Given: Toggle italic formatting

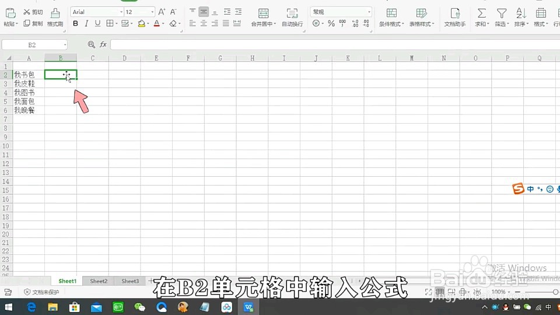Looking at the screenshot, I should 86,23.
